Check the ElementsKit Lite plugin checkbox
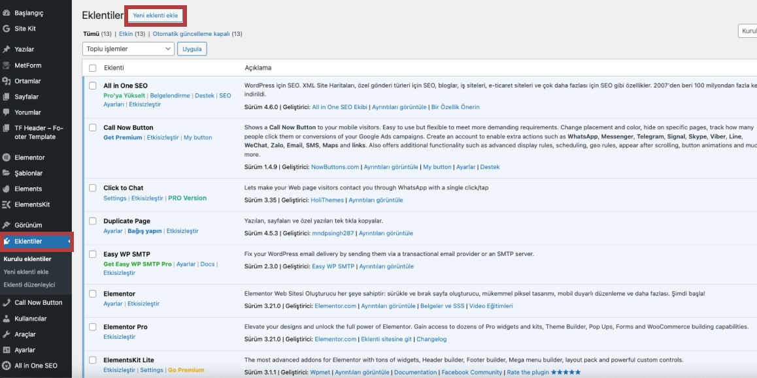This screenshot has width=757, height=378. (93, 360)
